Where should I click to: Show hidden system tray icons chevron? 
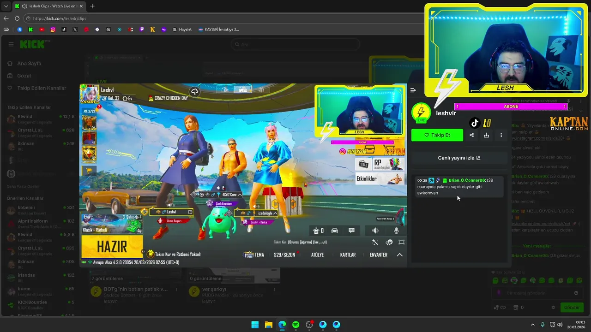532,325
